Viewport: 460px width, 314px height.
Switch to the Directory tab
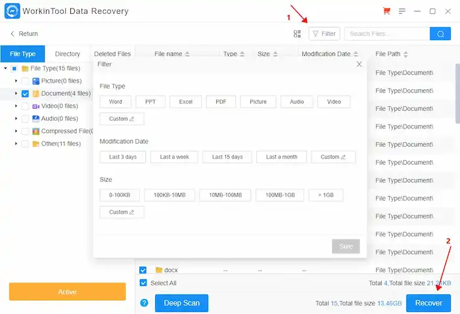(68, 54)
